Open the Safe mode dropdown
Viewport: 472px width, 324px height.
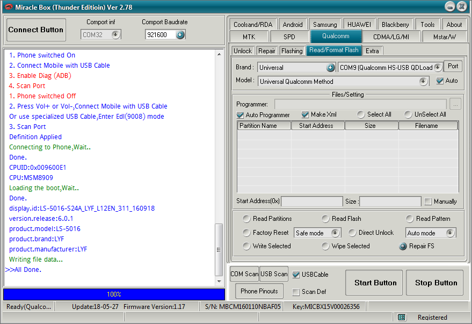(335, 233)
